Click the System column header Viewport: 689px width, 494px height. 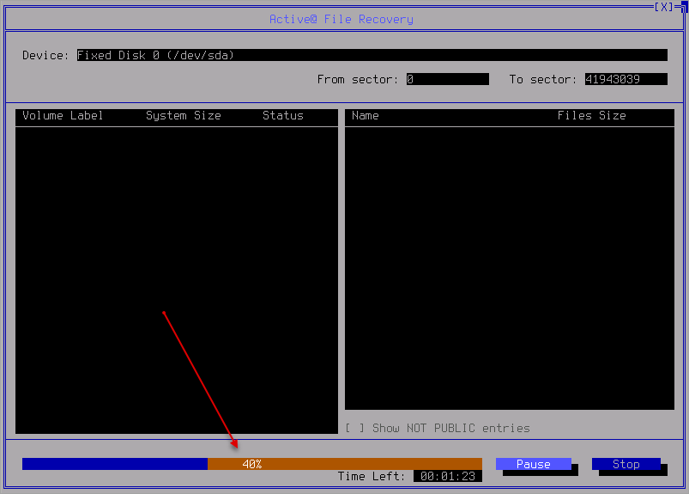click(166, 116)
